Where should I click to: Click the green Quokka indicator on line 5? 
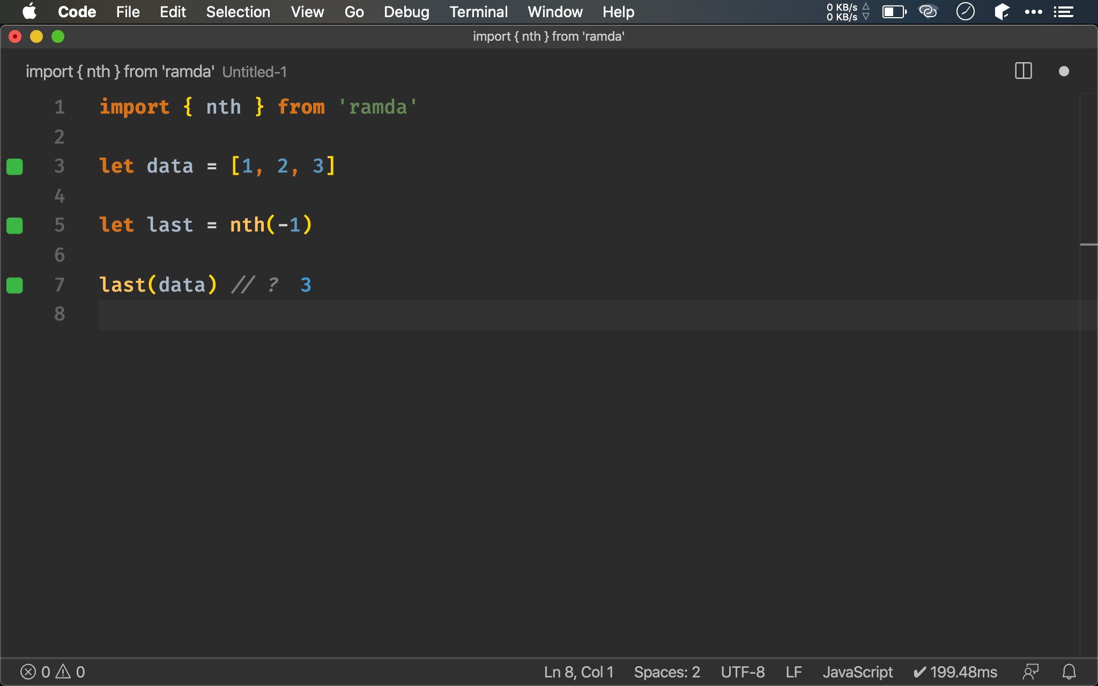[x=14, y=226]
